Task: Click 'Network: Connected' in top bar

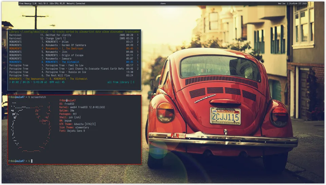Action: tap(76, 3)
